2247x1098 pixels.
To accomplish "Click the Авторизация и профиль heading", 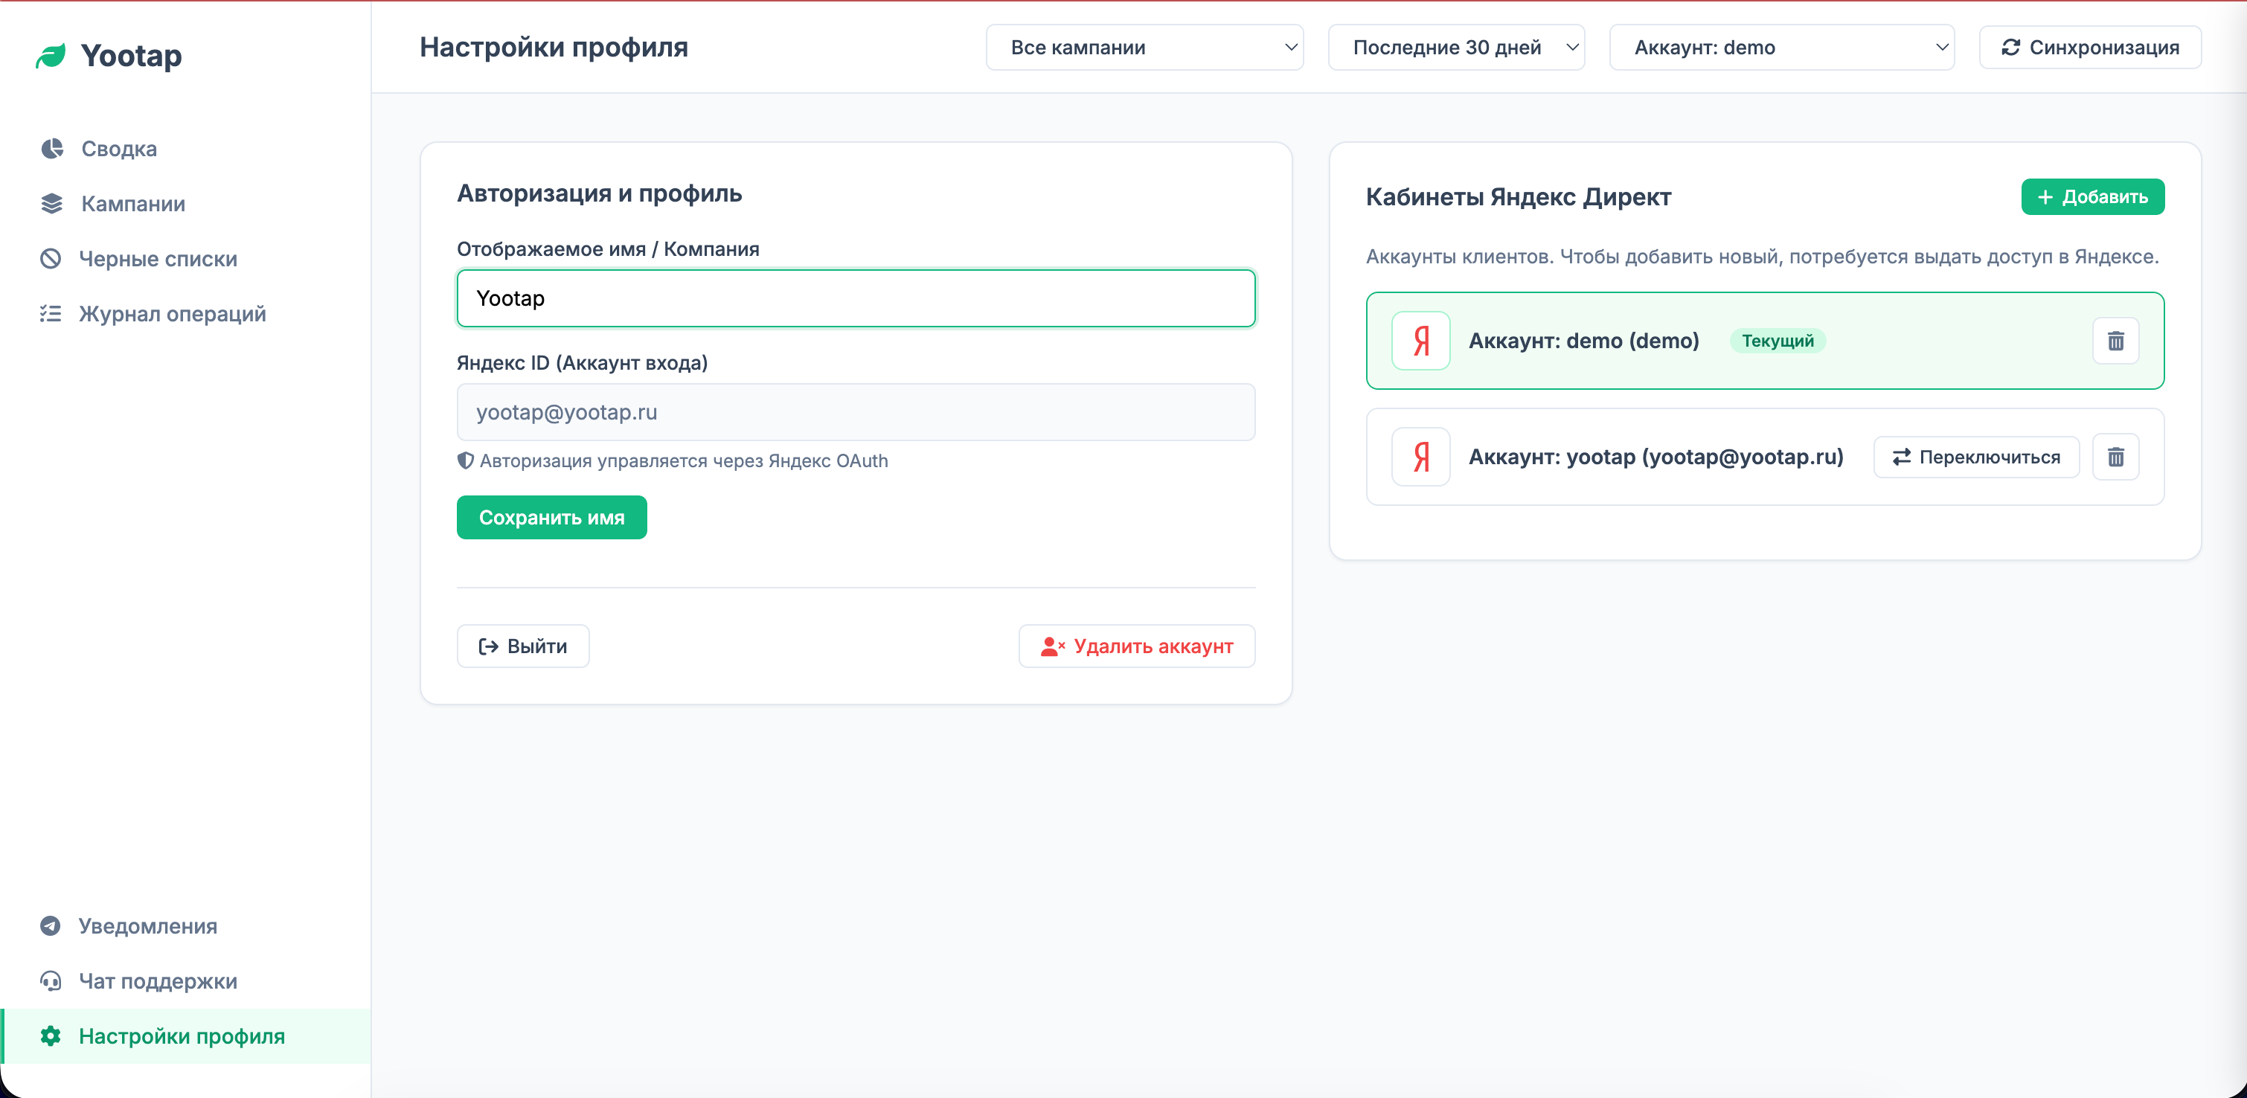I will coord(599,193).
